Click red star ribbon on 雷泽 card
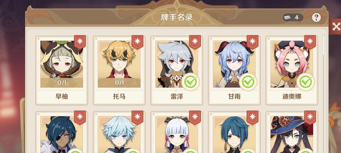 [x=195, y=42]
